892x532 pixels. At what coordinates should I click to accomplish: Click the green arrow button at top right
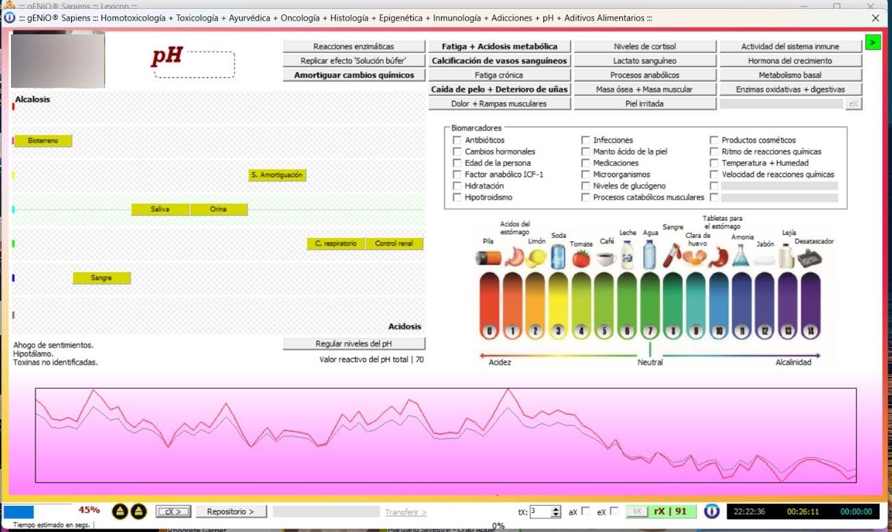(872, 43)
